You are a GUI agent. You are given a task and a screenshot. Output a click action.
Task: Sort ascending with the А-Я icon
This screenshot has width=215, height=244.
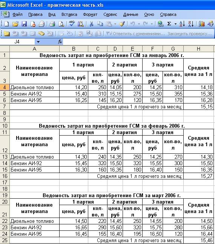click(x=182, y=24)
